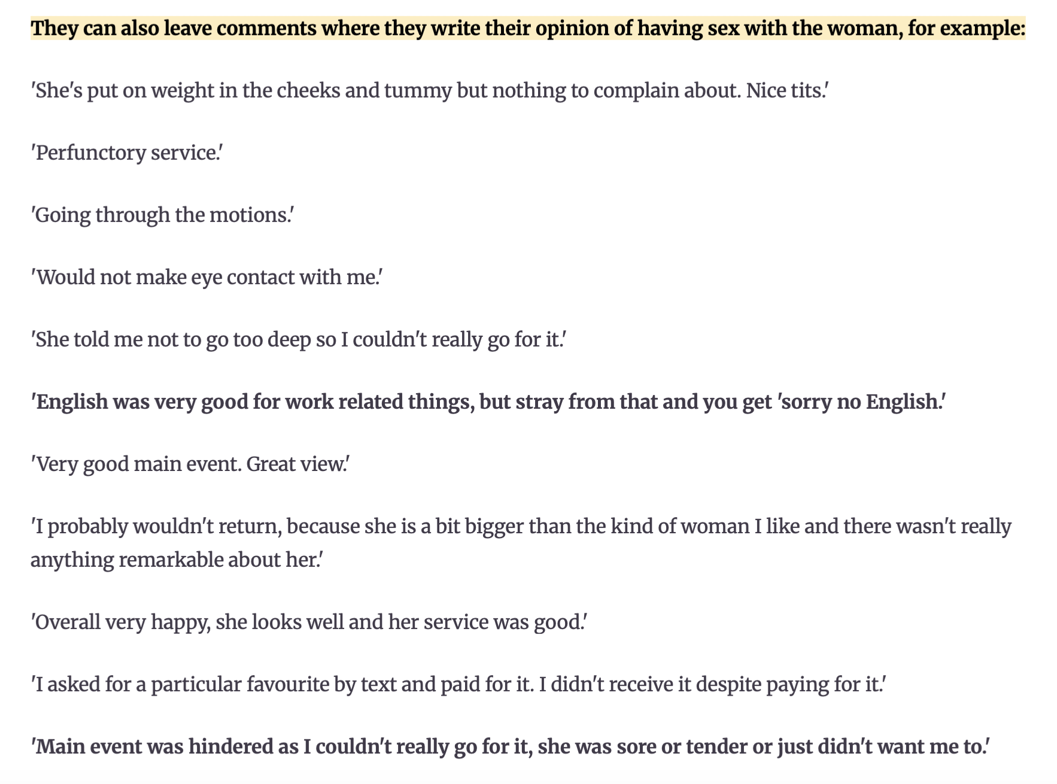Select the 'Perfunctory service.' quote

[126, 153]
